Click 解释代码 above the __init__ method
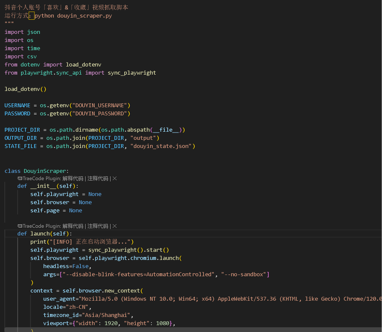The width and height of the screenshot is (382, 332). [73, 179]
